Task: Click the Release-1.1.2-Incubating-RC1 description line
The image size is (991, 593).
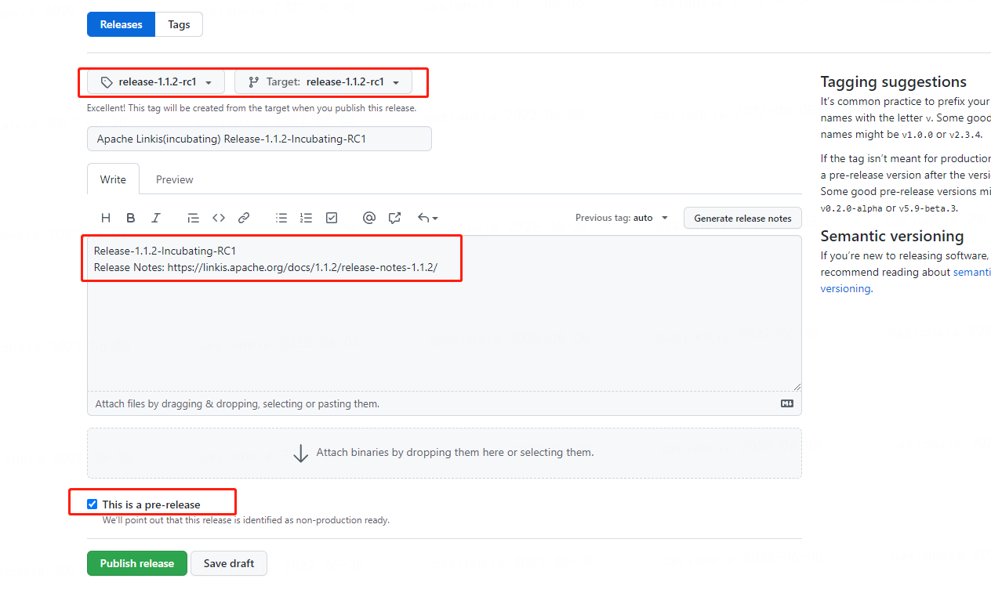Action: tap(165, 251)
